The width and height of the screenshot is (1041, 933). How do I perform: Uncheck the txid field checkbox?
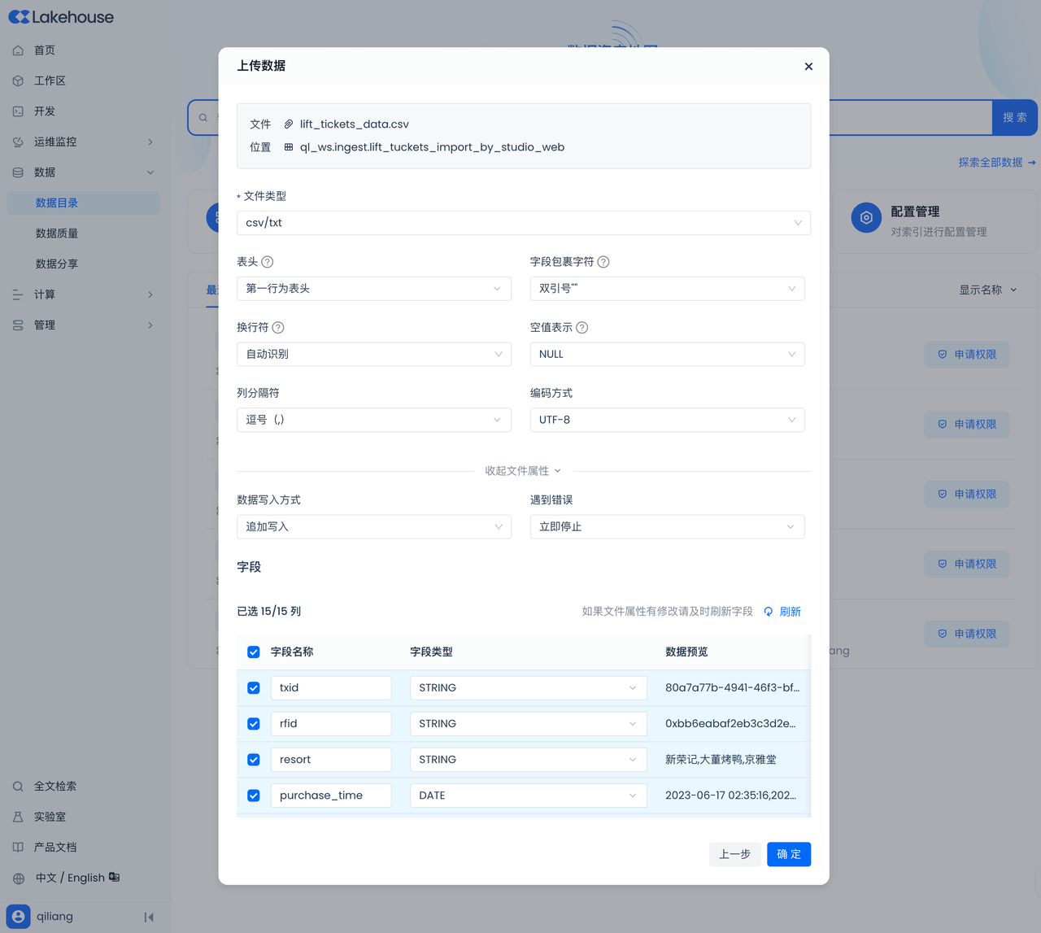coord(254,688)
